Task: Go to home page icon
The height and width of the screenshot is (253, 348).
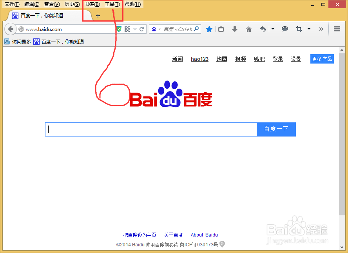Action: pos(249,29)
